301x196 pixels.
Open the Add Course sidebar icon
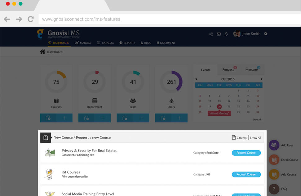(x=274, y=174)
